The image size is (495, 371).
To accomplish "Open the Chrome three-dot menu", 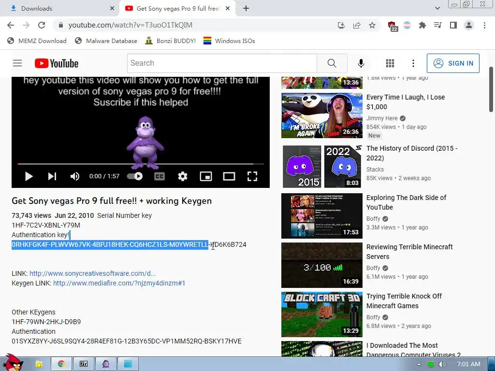I will (x=484, y=25).
